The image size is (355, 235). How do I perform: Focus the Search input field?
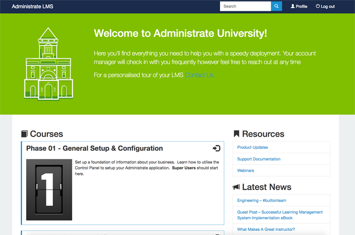tap(245, 6)
